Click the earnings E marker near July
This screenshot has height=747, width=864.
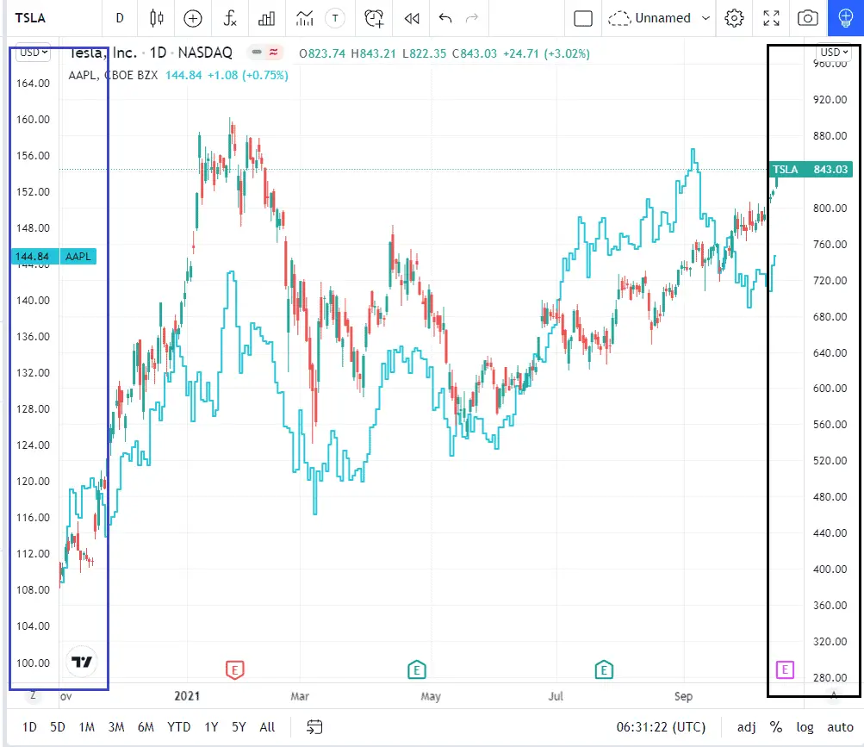pos(604,669)
